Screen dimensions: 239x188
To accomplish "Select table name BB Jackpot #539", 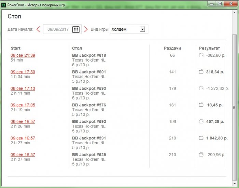I will point(89,155).
